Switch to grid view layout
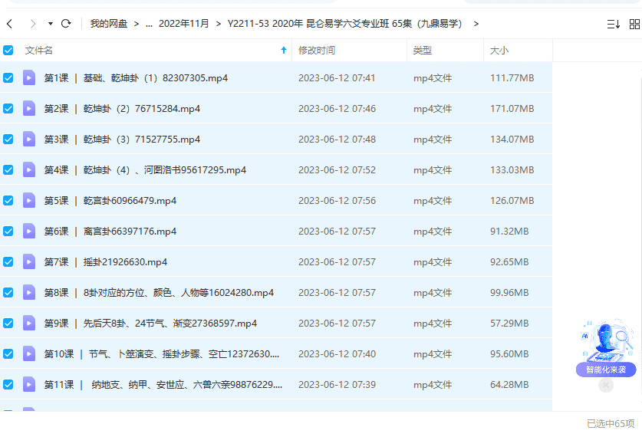 point(634,24)
